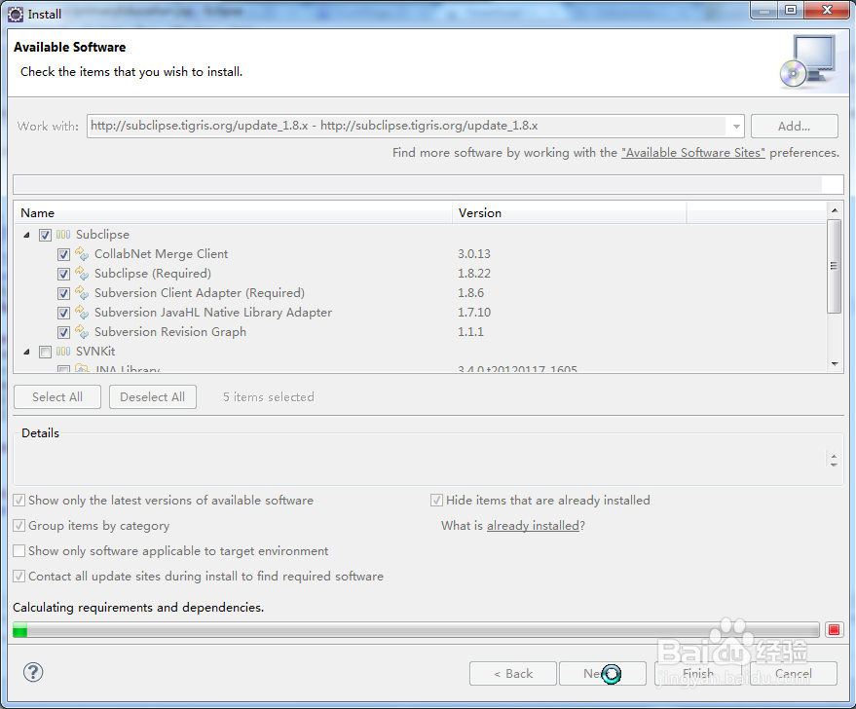Screen dimensions: 856x709
Task: Click the progress bar for calculating requirements
Action: click(416, 630)
